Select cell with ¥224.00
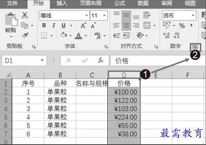 tap(124, 117)
